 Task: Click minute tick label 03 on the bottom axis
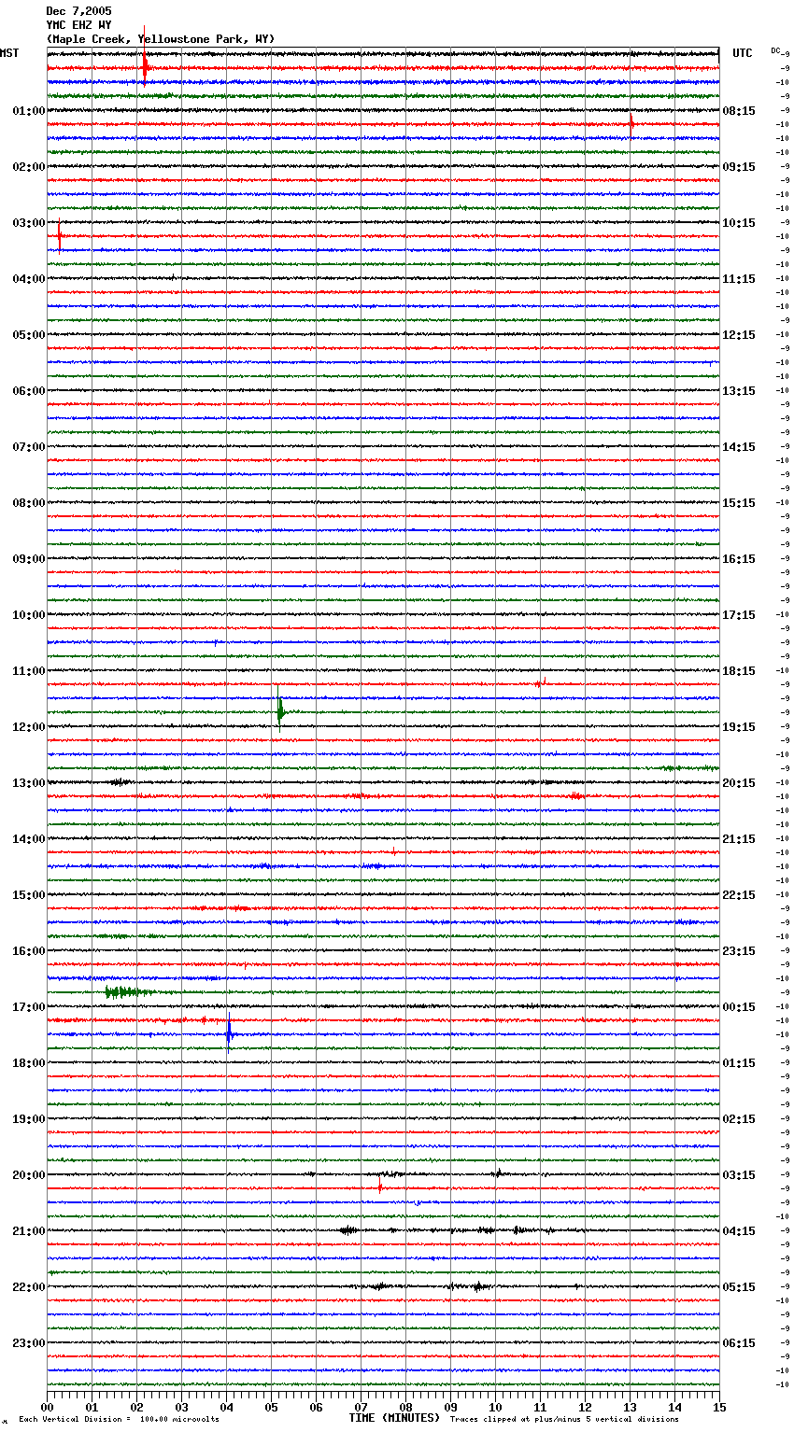pyautogui.click(x=181, y=1407)
